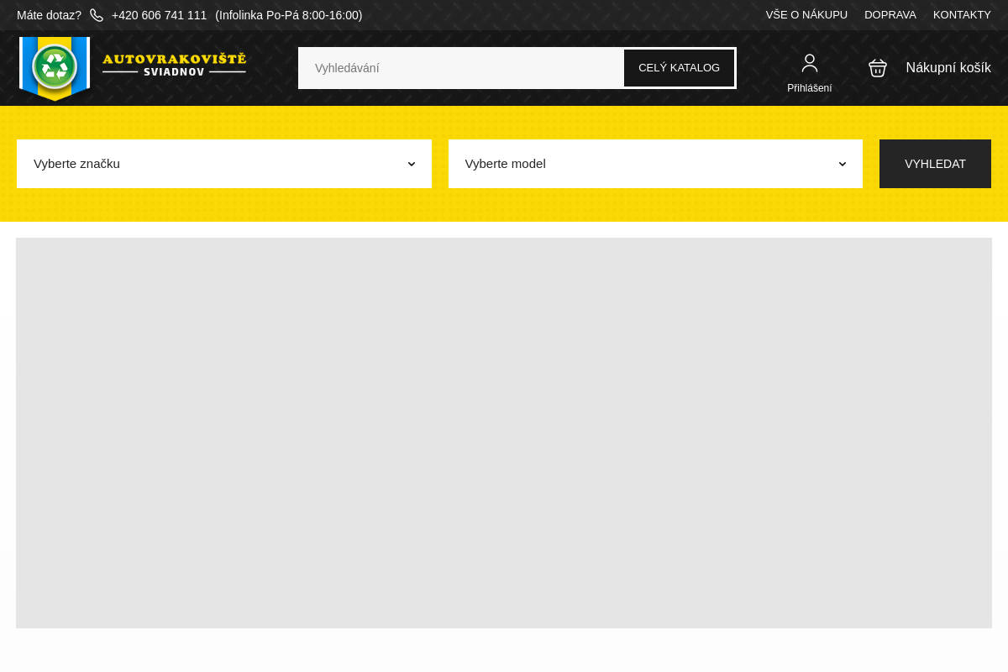Open the VŠE O NÁKUPU menu item
The image size is (1008, 672).
click(806, 15)
